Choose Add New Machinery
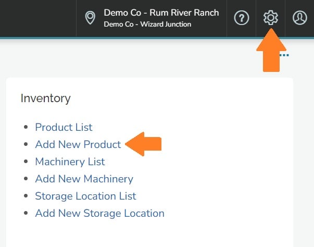314x247 pixels. point(84,179)
